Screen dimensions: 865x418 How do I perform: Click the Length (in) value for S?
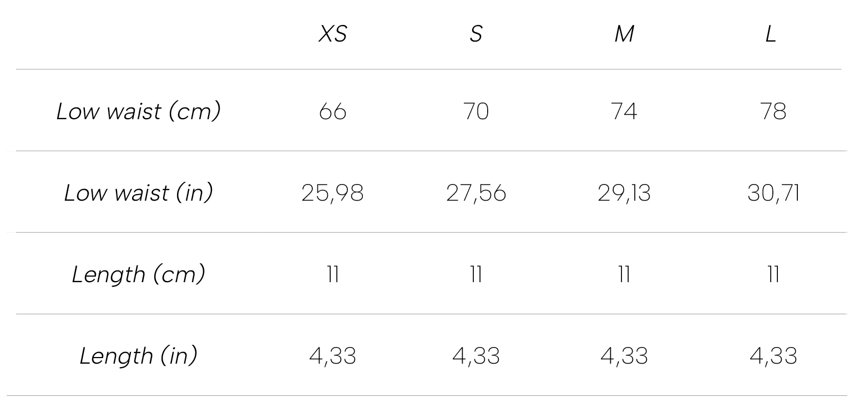pos(476,356)
